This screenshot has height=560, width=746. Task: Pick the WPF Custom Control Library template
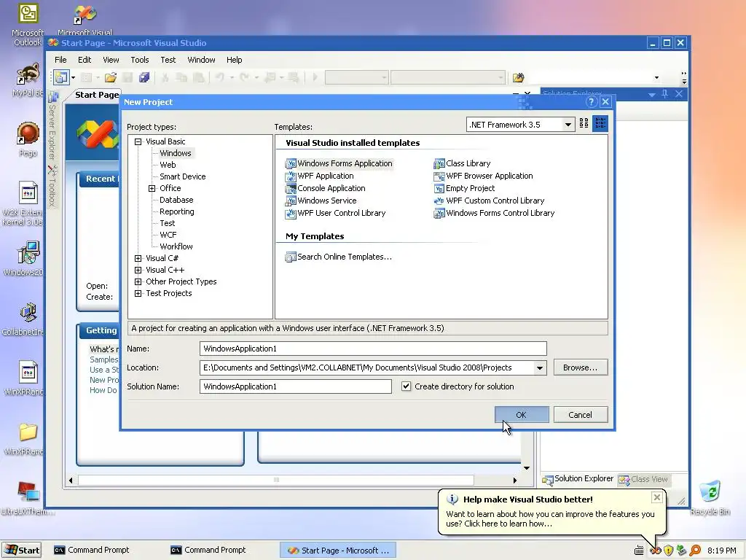tap(489, 201)
